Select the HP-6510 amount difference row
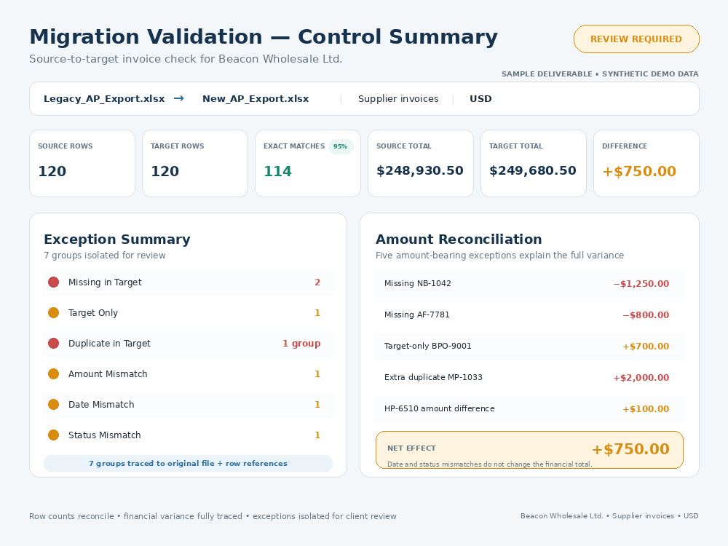The image size is (728, 546). [529, 409]
